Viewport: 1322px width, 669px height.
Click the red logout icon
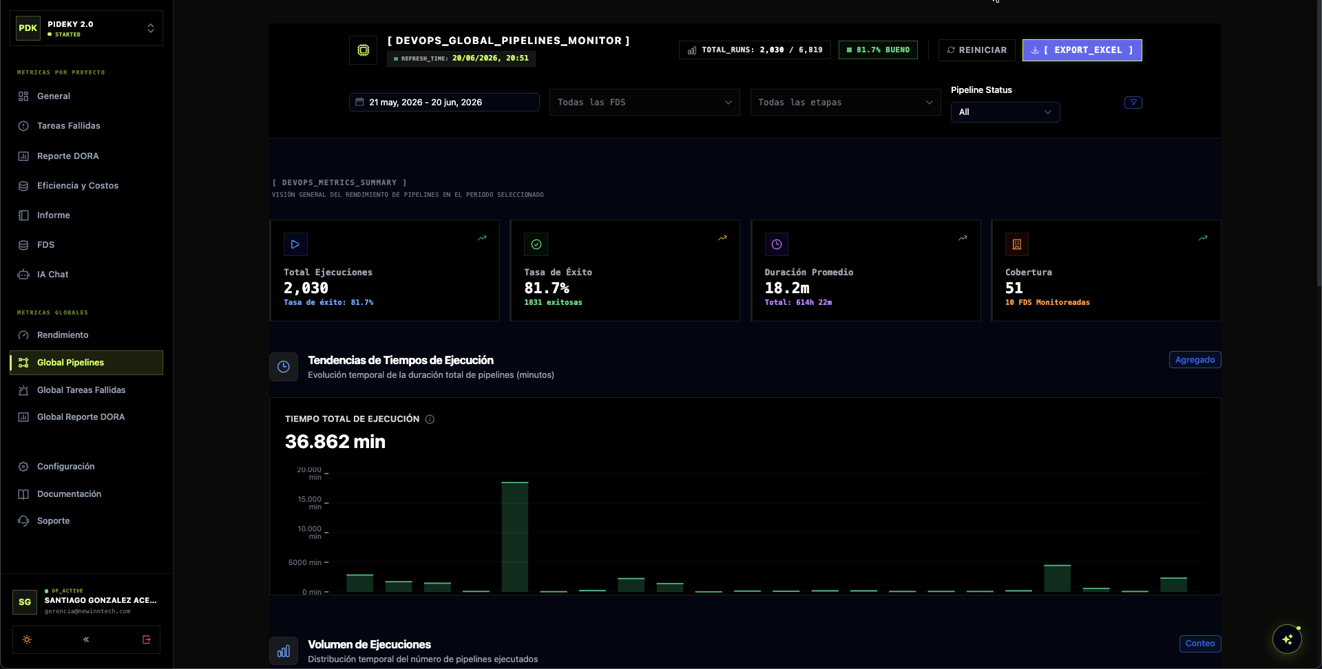pos(146,639)
